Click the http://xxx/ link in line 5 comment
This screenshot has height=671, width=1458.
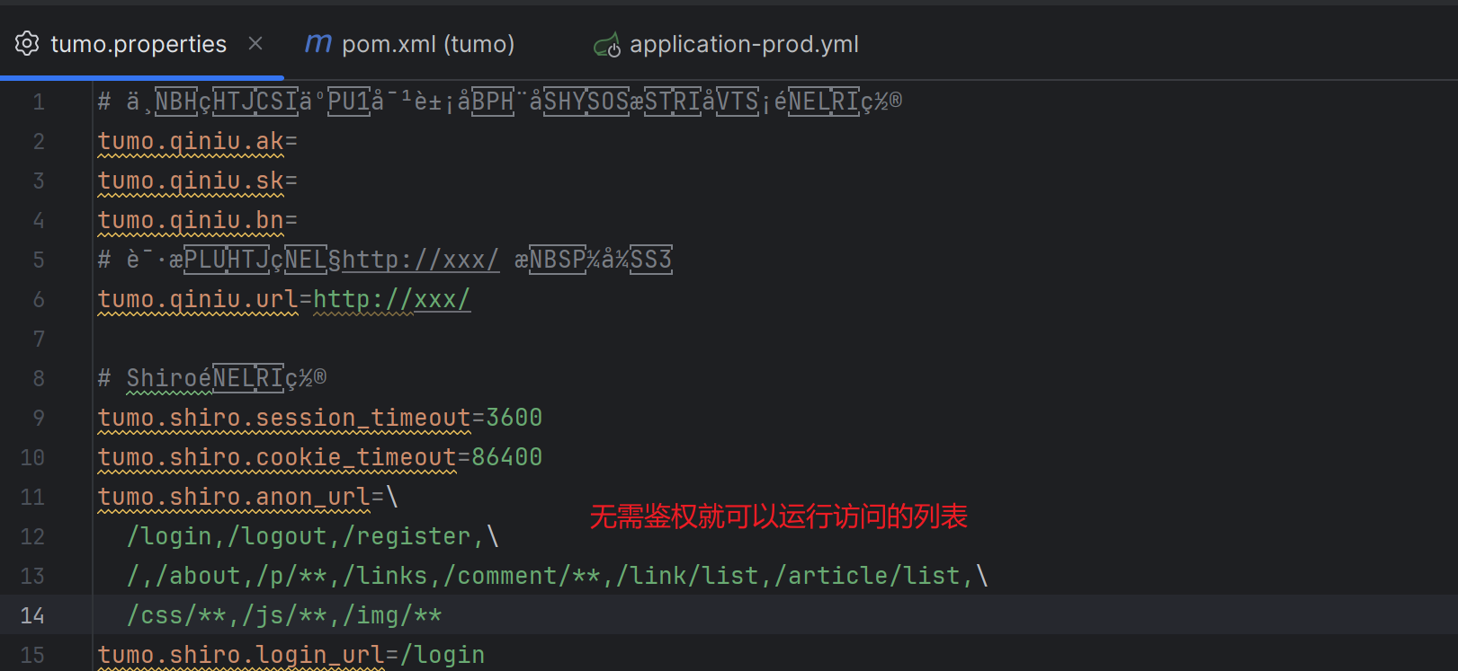point(420,260)
